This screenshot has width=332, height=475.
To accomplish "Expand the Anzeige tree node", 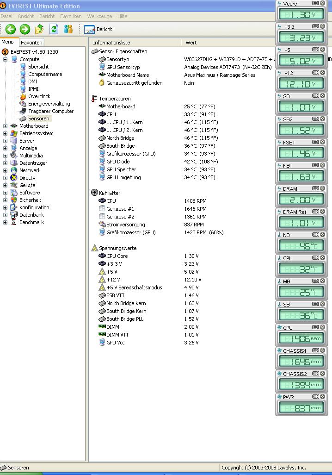I will pos(5,148).
